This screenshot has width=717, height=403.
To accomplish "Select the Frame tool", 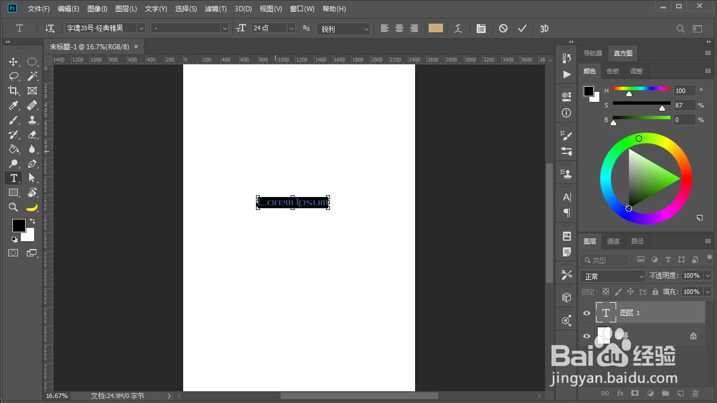I will (32, 91).
